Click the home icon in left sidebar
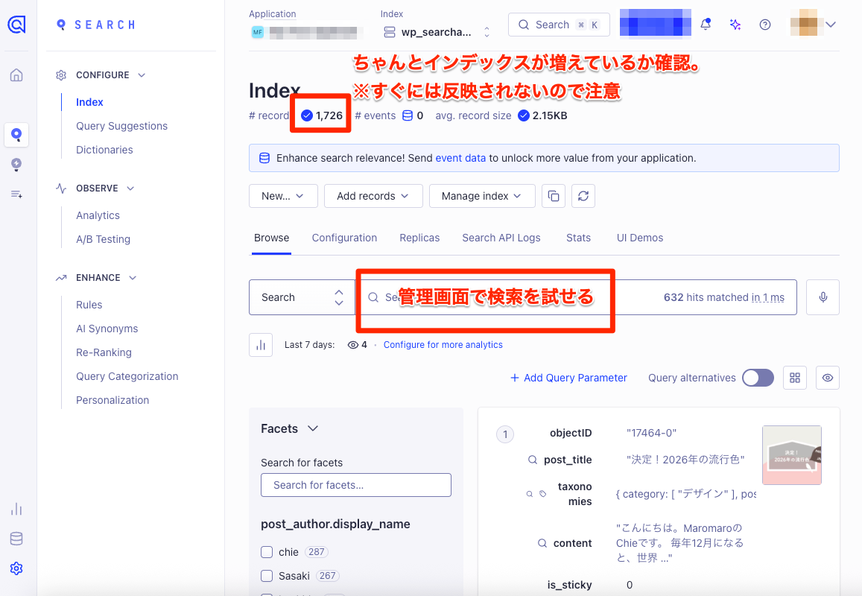 16,75
